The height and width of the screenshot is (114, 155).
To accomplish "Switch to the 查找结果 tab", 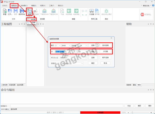I will pos(14,109).
